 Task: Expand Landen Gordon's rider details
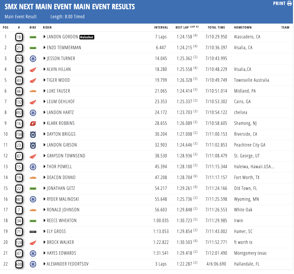[44, 37]
